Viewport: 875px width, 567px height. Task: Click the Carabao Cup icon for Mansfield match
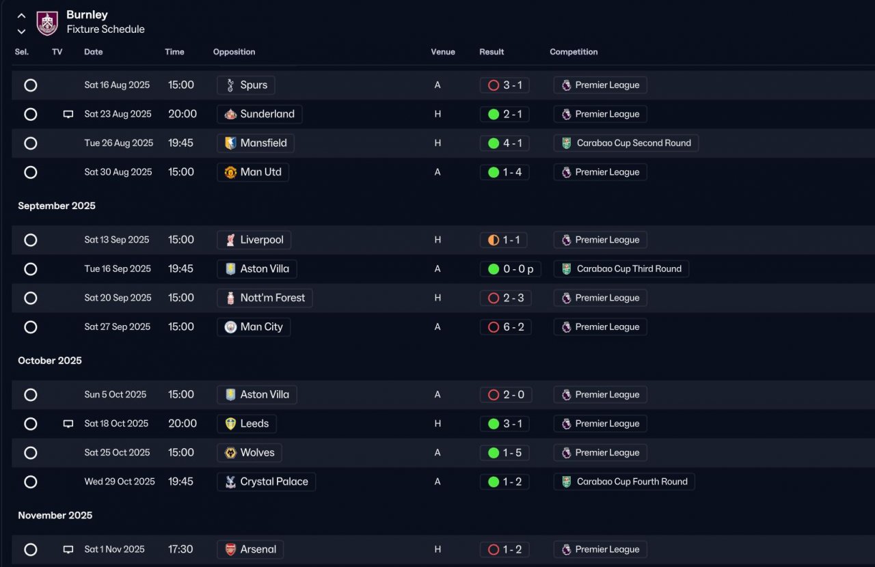pos(567,143)
